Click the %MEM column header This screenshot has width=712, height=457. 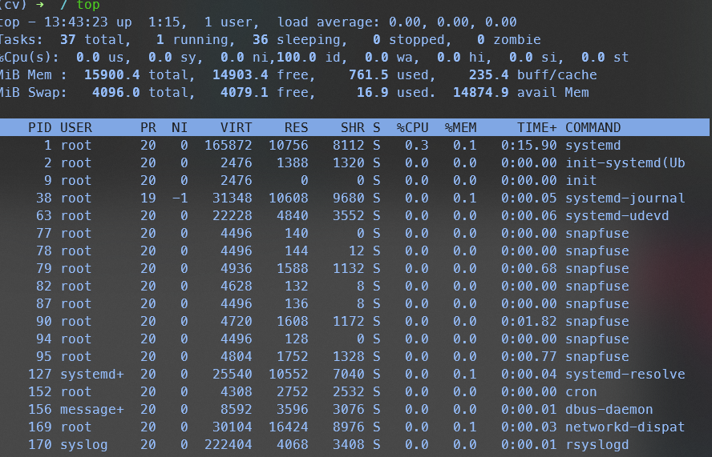point(461,128)
